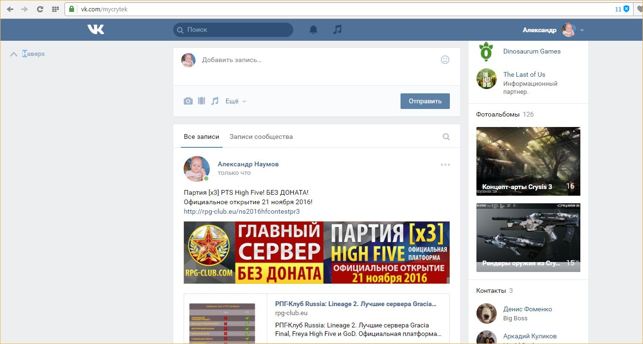Open the rpg-club.eu/ns2016hfcontestpr3 link

click(x=242, y=211)
